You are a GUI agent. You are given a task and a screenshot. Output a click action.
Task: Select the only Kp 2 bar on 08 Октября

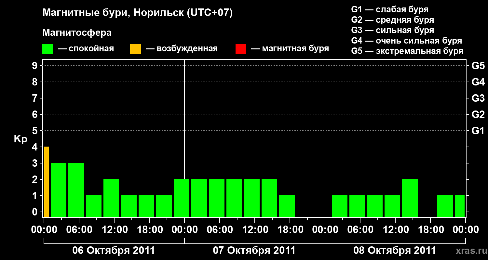[x=410, y=198]
